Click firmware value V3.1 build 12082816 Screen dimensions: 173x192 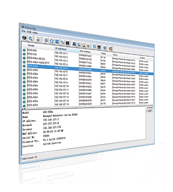click(x=54, y=139)
